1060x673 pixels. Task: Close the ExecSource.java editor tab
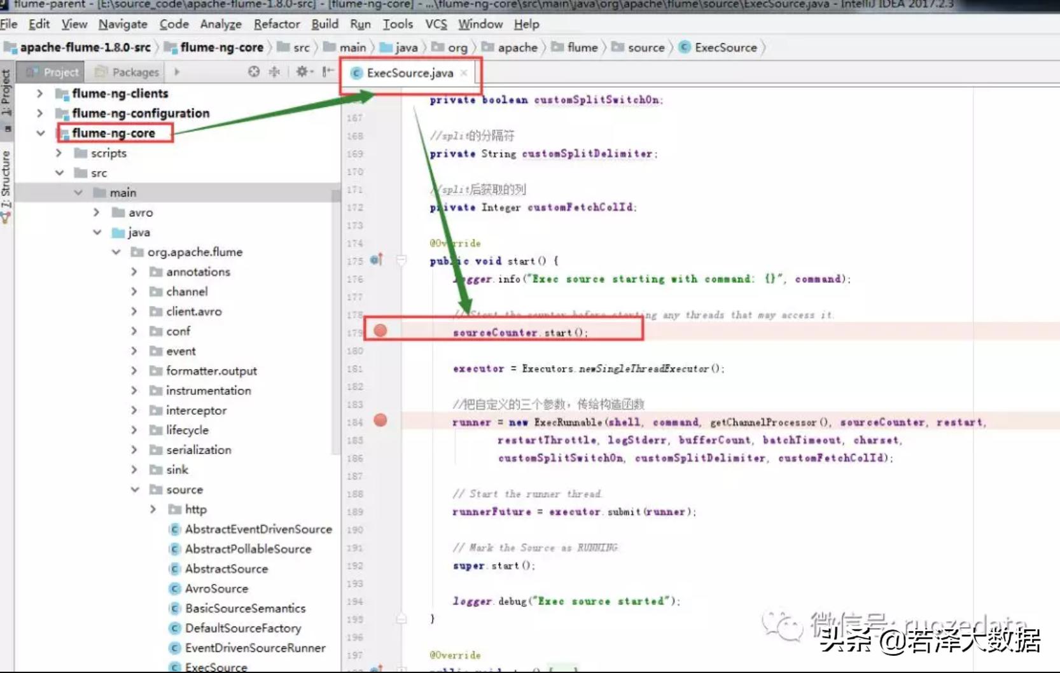point(464,73)
